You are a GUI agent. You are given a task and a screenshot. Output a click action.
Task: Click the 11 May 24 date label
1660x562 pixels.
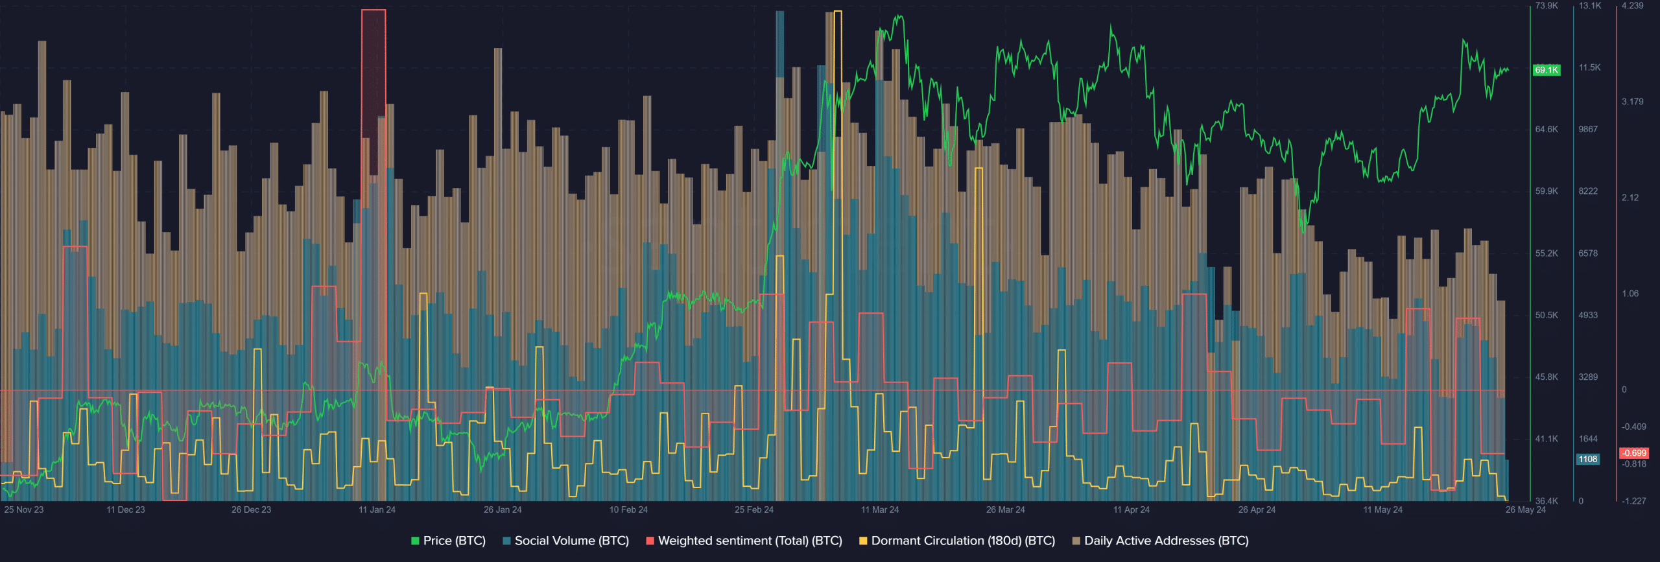[1382, 509]
